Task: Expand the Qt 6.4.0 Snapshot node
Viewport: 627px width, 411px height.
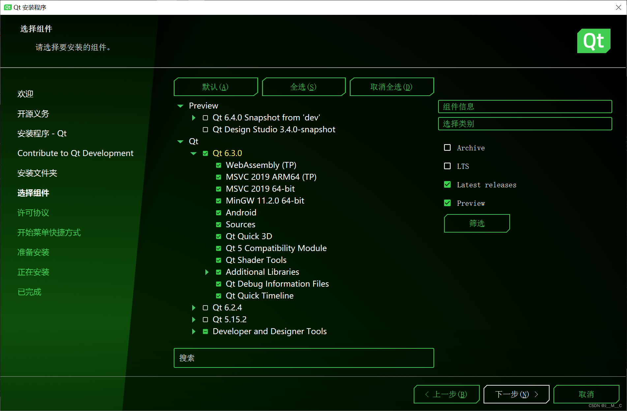Action: click(x=194, y=118)
